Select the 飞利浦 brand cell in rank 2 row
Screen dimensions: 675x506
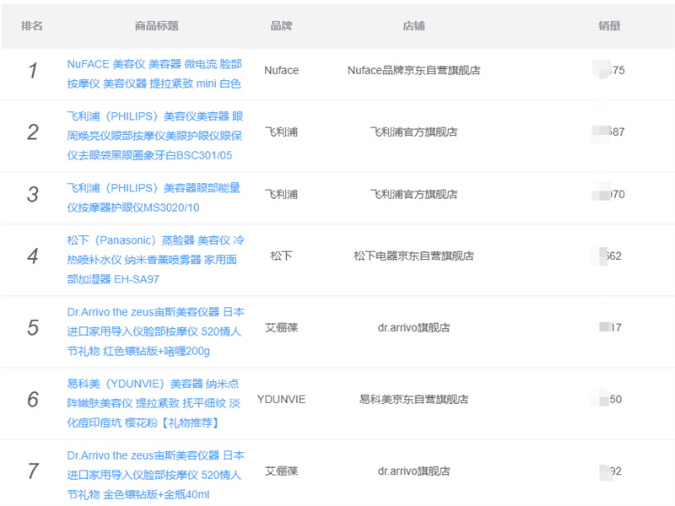pyautogui.click(x=282, y=132)
